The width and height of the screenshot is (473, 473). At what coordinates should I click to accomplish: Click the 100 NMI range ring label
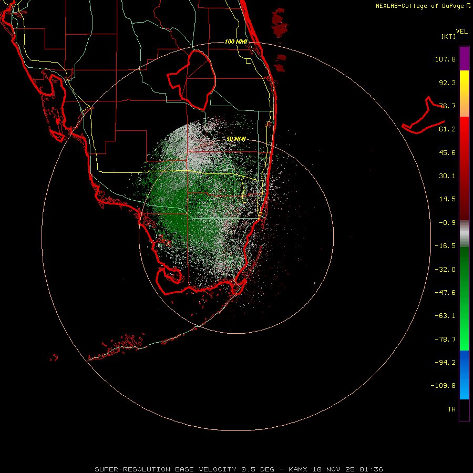point(236,42)
